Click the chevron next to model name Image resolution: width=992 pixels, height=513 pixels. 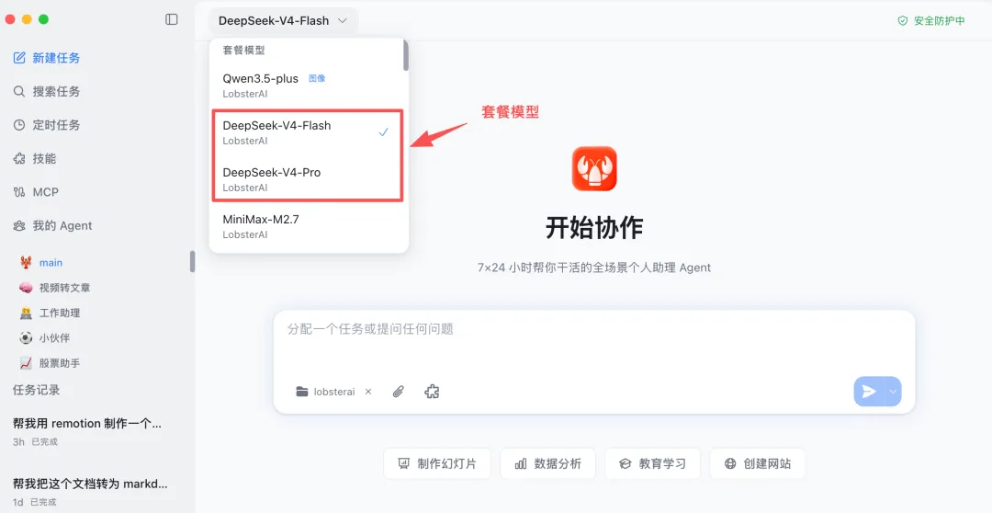click(x=343, y=21)
